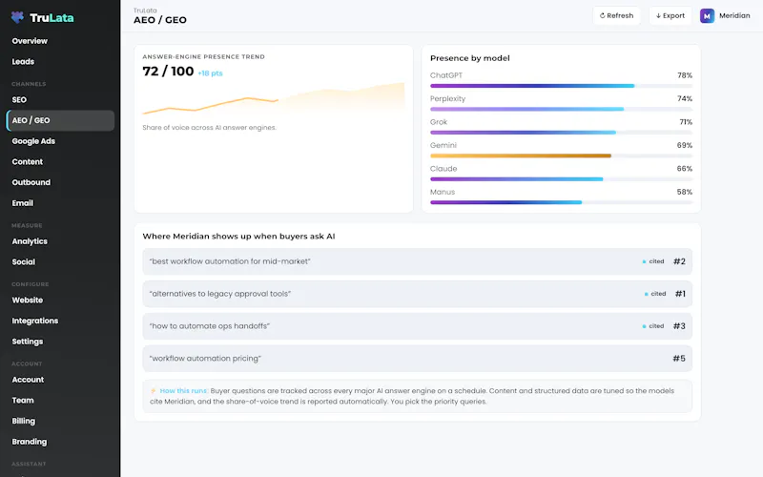The width and height of the screenshot is (763, 477).
Task: Click the How this runs link
Action: coord(183,391)
